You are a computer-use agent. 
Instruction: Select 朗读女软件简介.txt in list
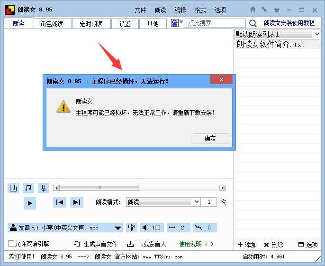coord(277,45)
